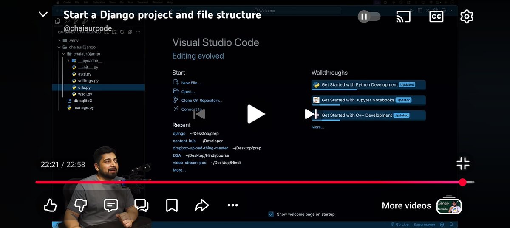Share the video with the arrow icon
Image resolution: width=510 pixels, height=228 pixels.
202,205
